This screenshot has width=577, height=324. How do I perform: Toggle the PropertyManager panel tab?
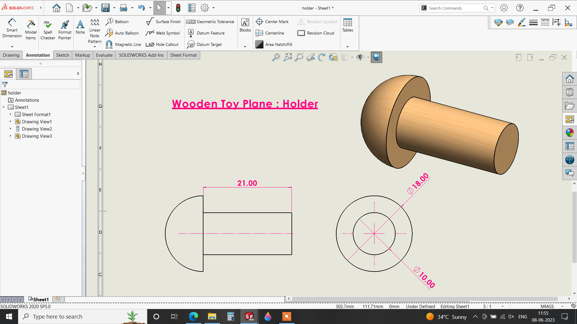click(x=24, y=74)
